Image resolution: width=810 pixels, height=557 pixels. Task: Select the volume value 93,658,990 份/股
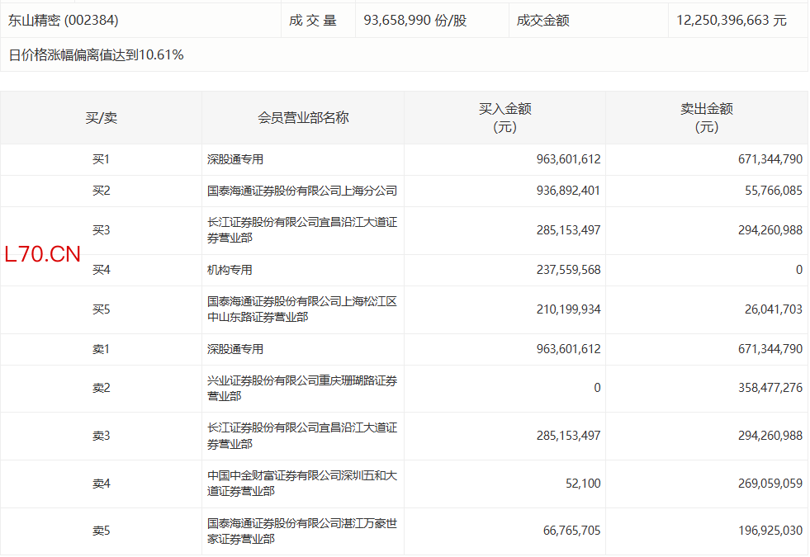(x=415, y=21)
